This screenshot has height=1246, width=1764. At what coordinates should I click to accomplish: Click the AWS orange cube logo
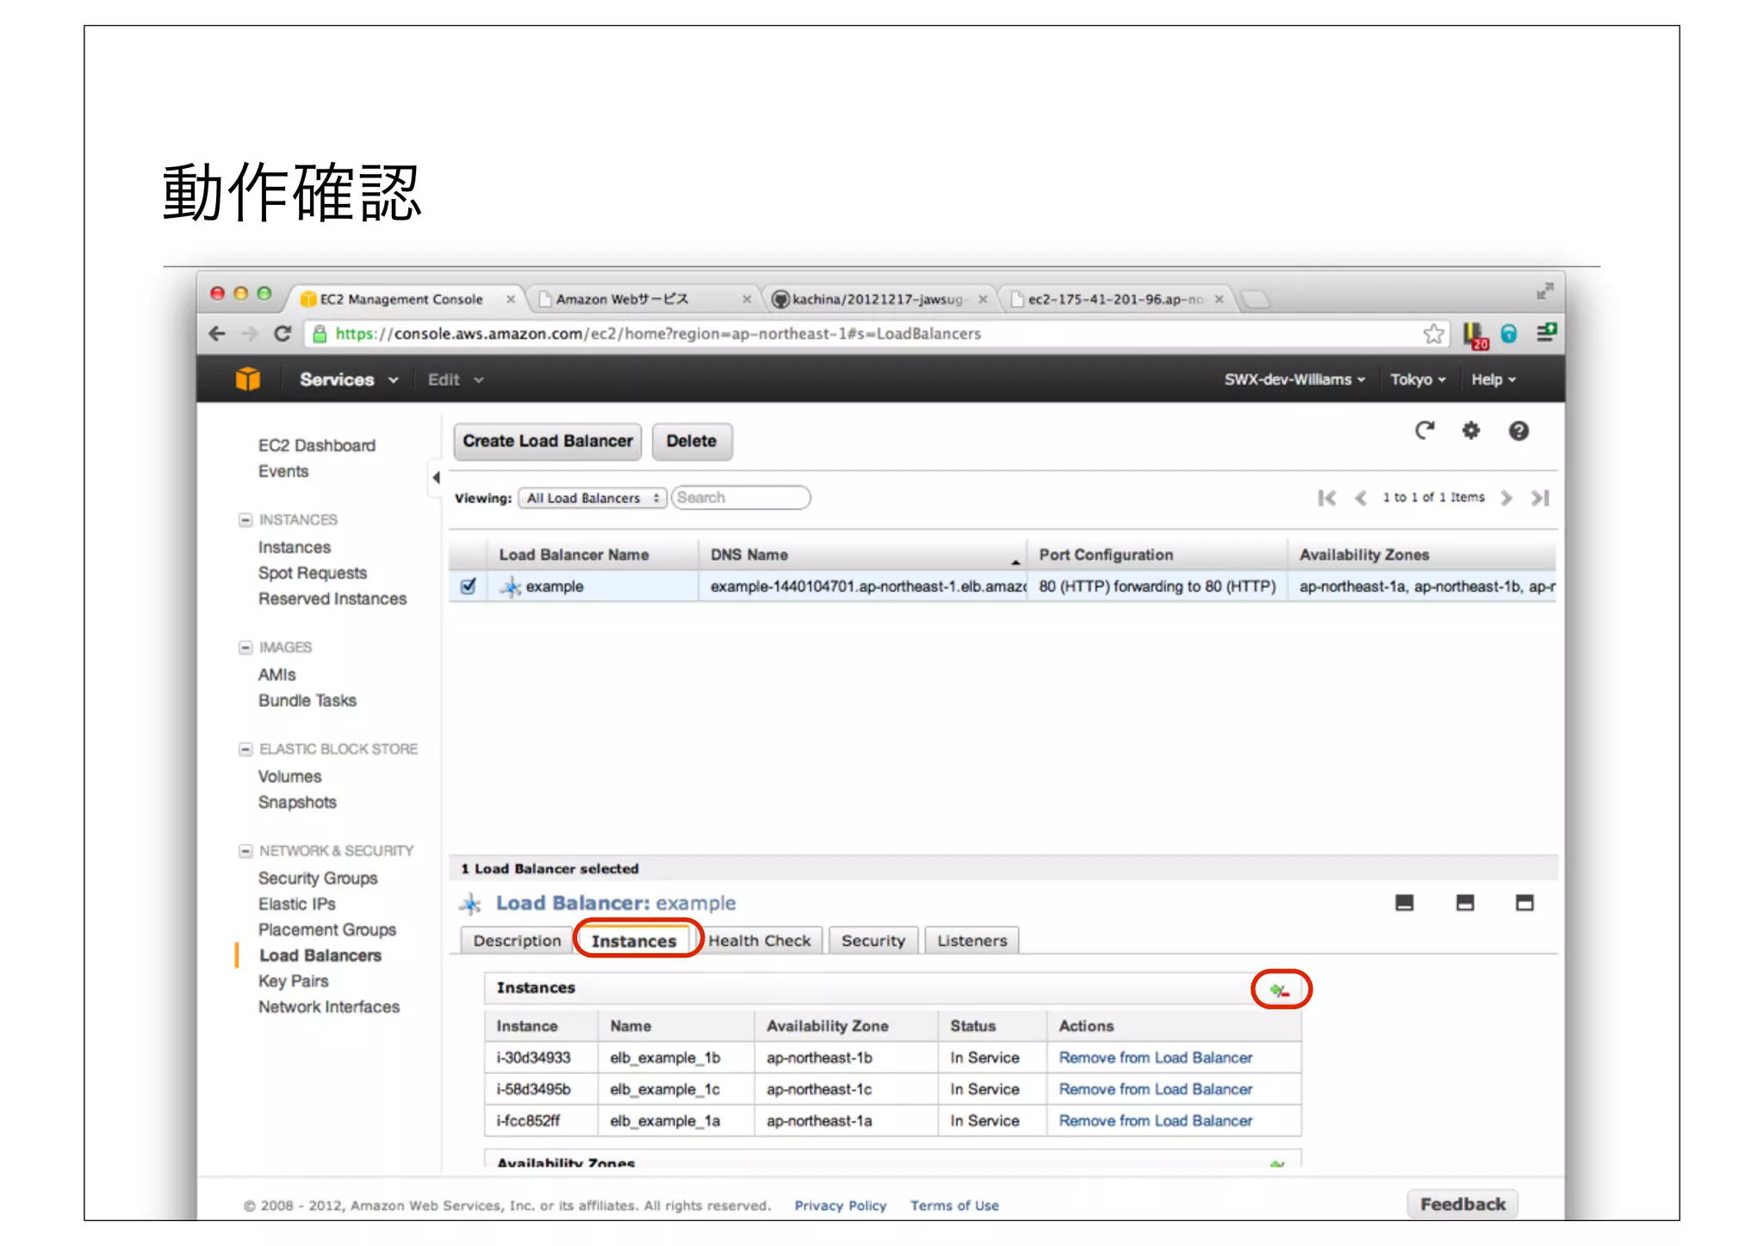click(x=247, y=379)
